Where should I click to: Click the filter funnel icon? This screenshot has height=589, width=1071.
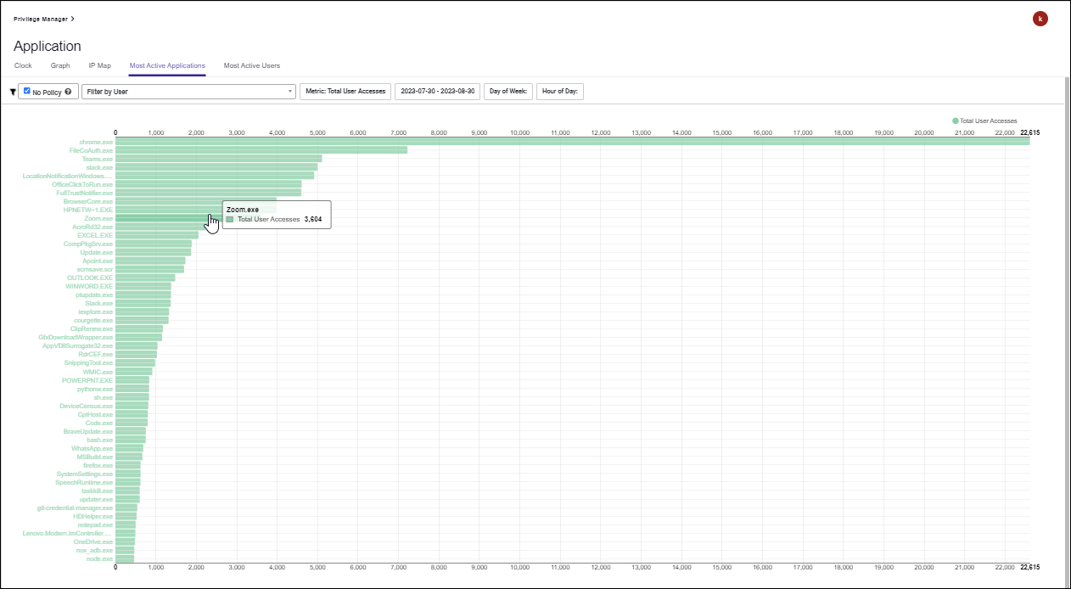click(12, 91)
